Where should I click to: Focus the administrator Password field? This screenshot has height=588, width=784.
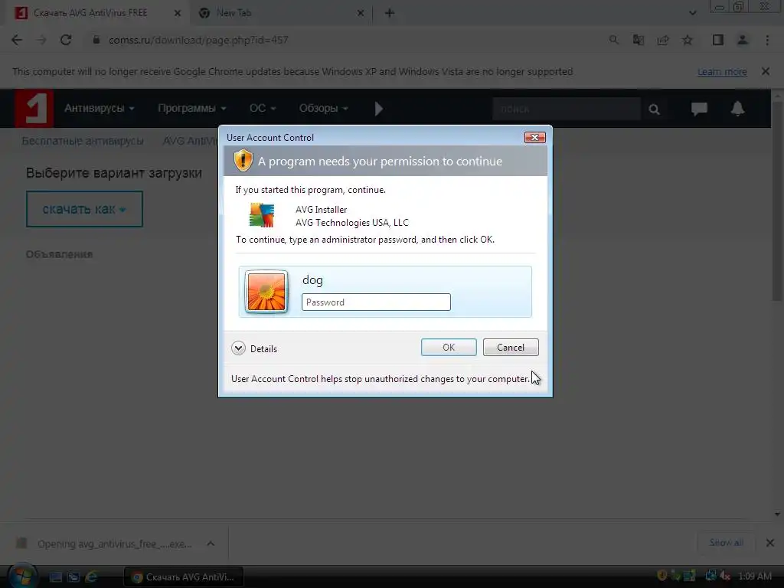[376, 302]
